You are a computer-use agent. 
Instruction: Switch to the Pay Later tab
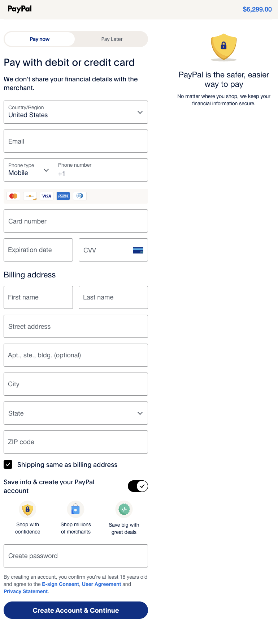click(112, 39)
